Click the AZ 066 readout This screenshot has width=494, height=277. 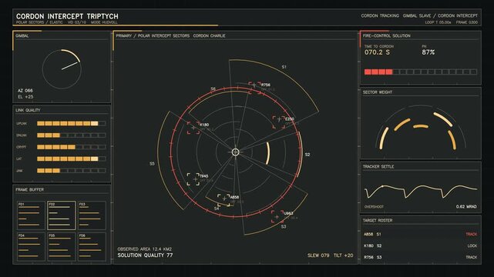pos(25,90)
